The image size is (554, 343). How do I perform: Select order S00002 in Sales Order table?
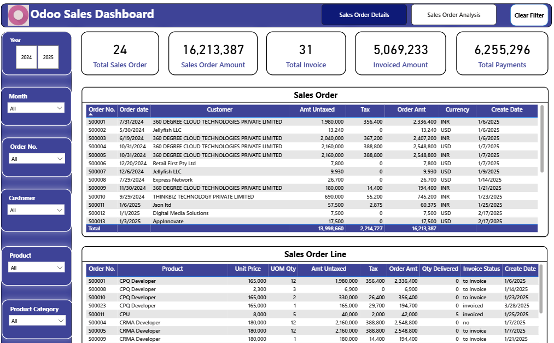point(97,130)
